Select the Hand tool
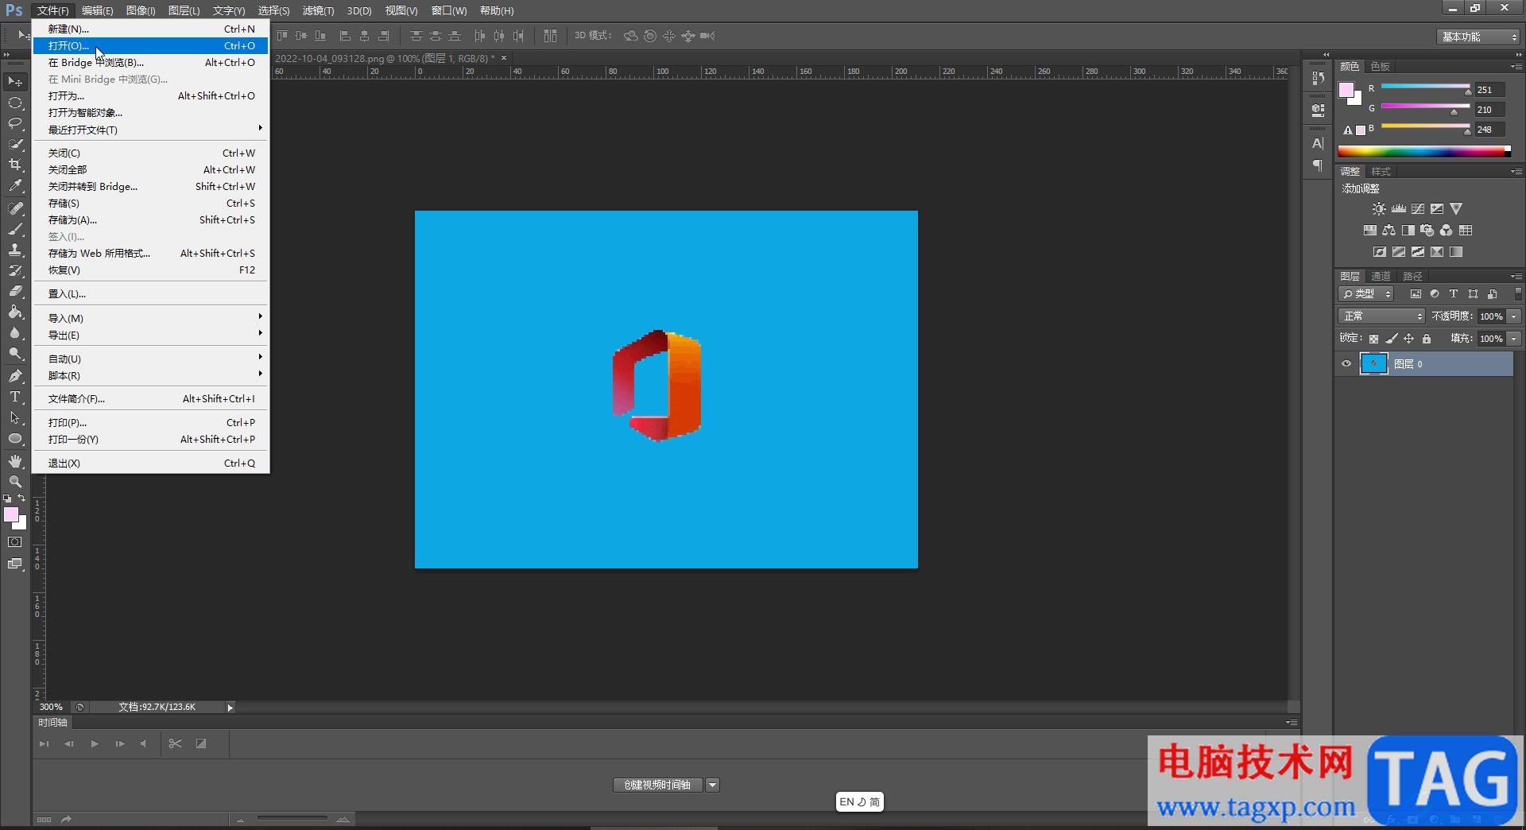 pyautogui.click(x=15, y=461)
